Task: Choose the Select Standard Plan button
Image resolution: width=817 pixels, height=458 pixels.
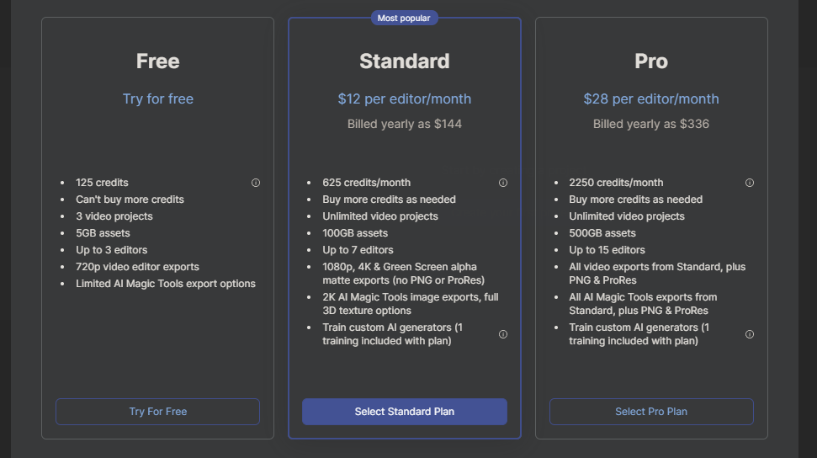Action: [405, 412]
